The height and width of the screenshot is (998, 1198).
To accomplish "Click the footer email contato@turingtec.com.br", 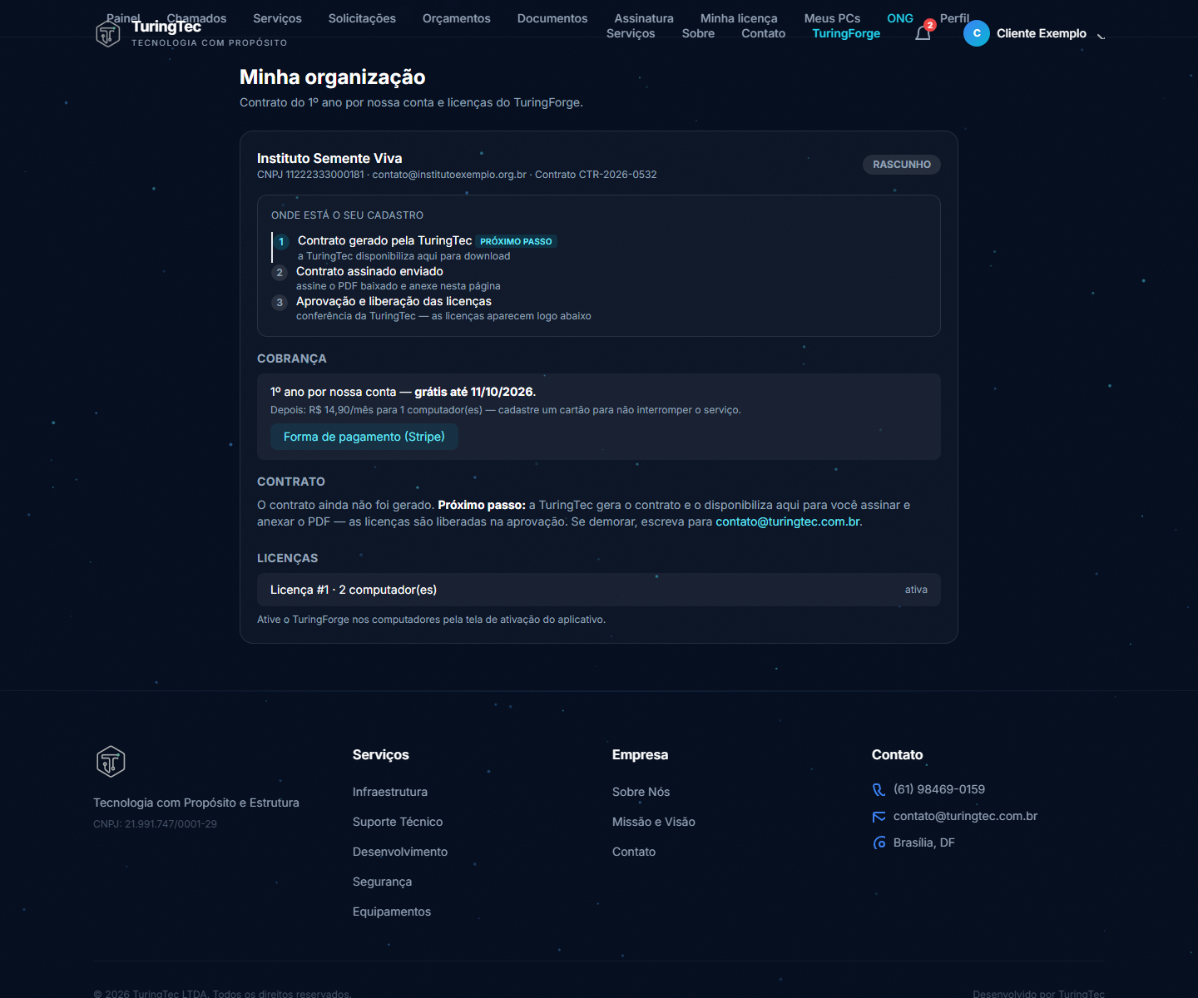I will click(965, 816).
